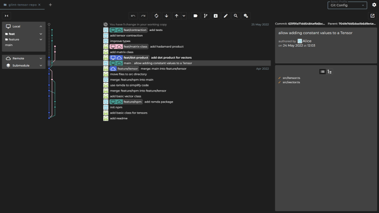
Task: Switch changed files to list view
Action: coord(323,72)
